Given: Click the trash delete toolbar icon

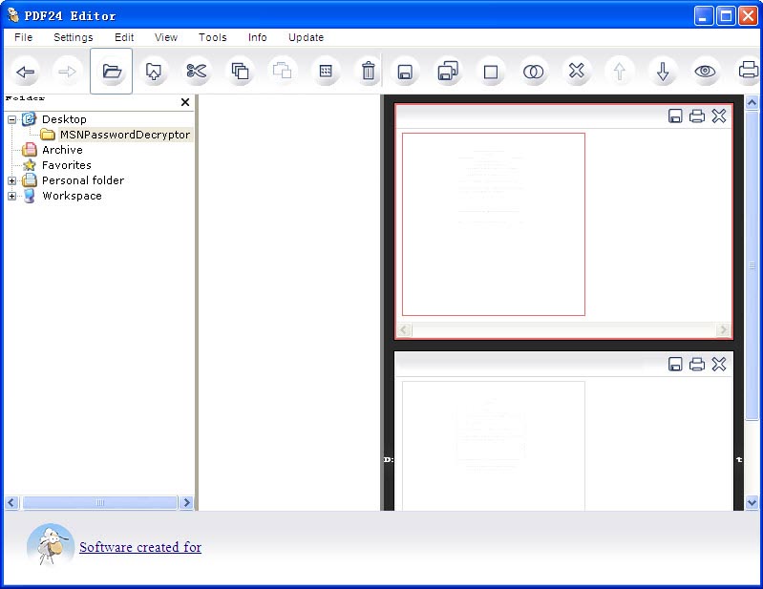Looking at the screenshot, I should point(368,72).
